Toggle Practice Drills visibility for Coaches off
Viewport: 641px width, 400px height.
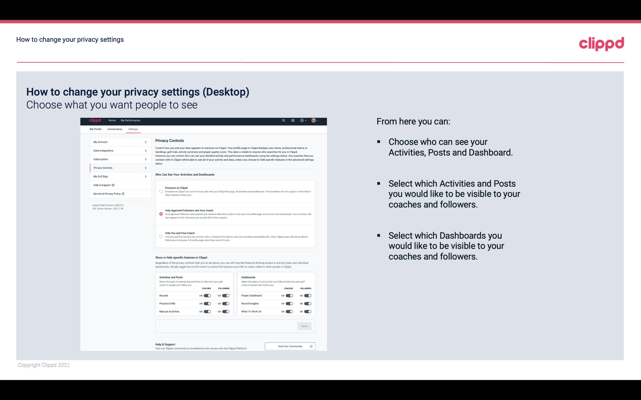tap(207, 304)
